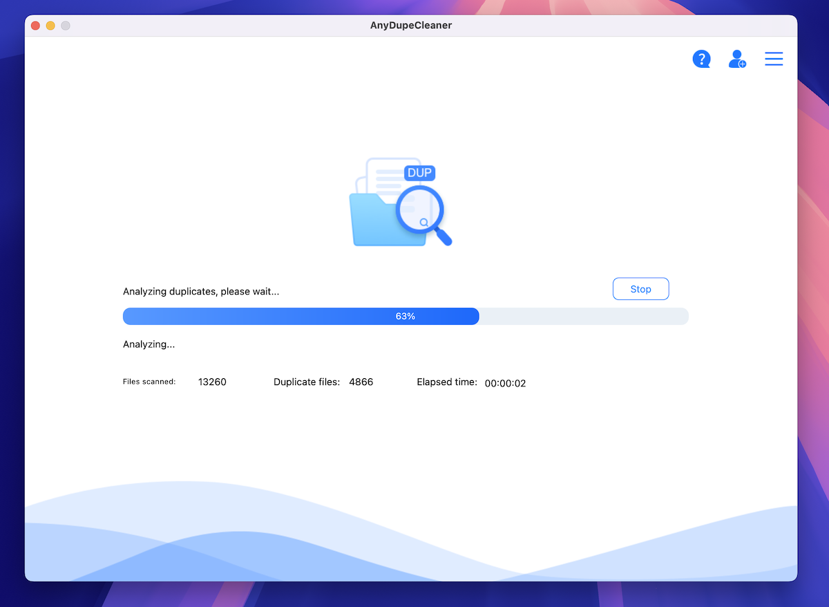The image size is (829, 607).
Task: Click the 'Analyzing duplicates, please wait...' text
Action: tap(201, 292)
